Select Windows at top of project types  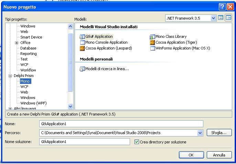[x=28, y=26]
